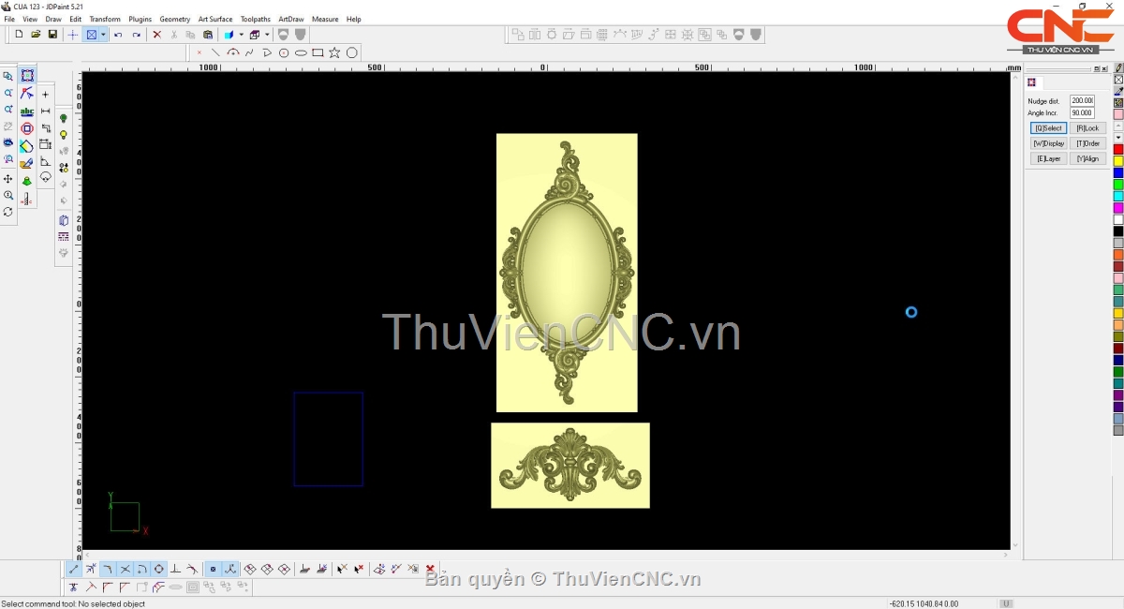
Task: Expand the blue cube view dropdown arrow
Action: coord(241,35)
